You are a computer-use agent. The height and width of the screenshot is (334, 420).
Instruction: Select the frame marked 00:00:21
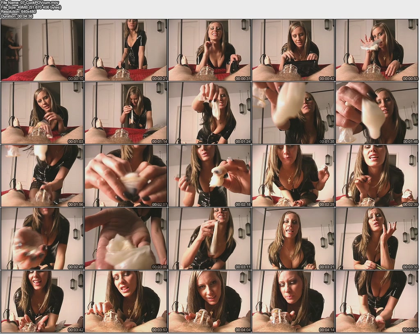point(126,50)
